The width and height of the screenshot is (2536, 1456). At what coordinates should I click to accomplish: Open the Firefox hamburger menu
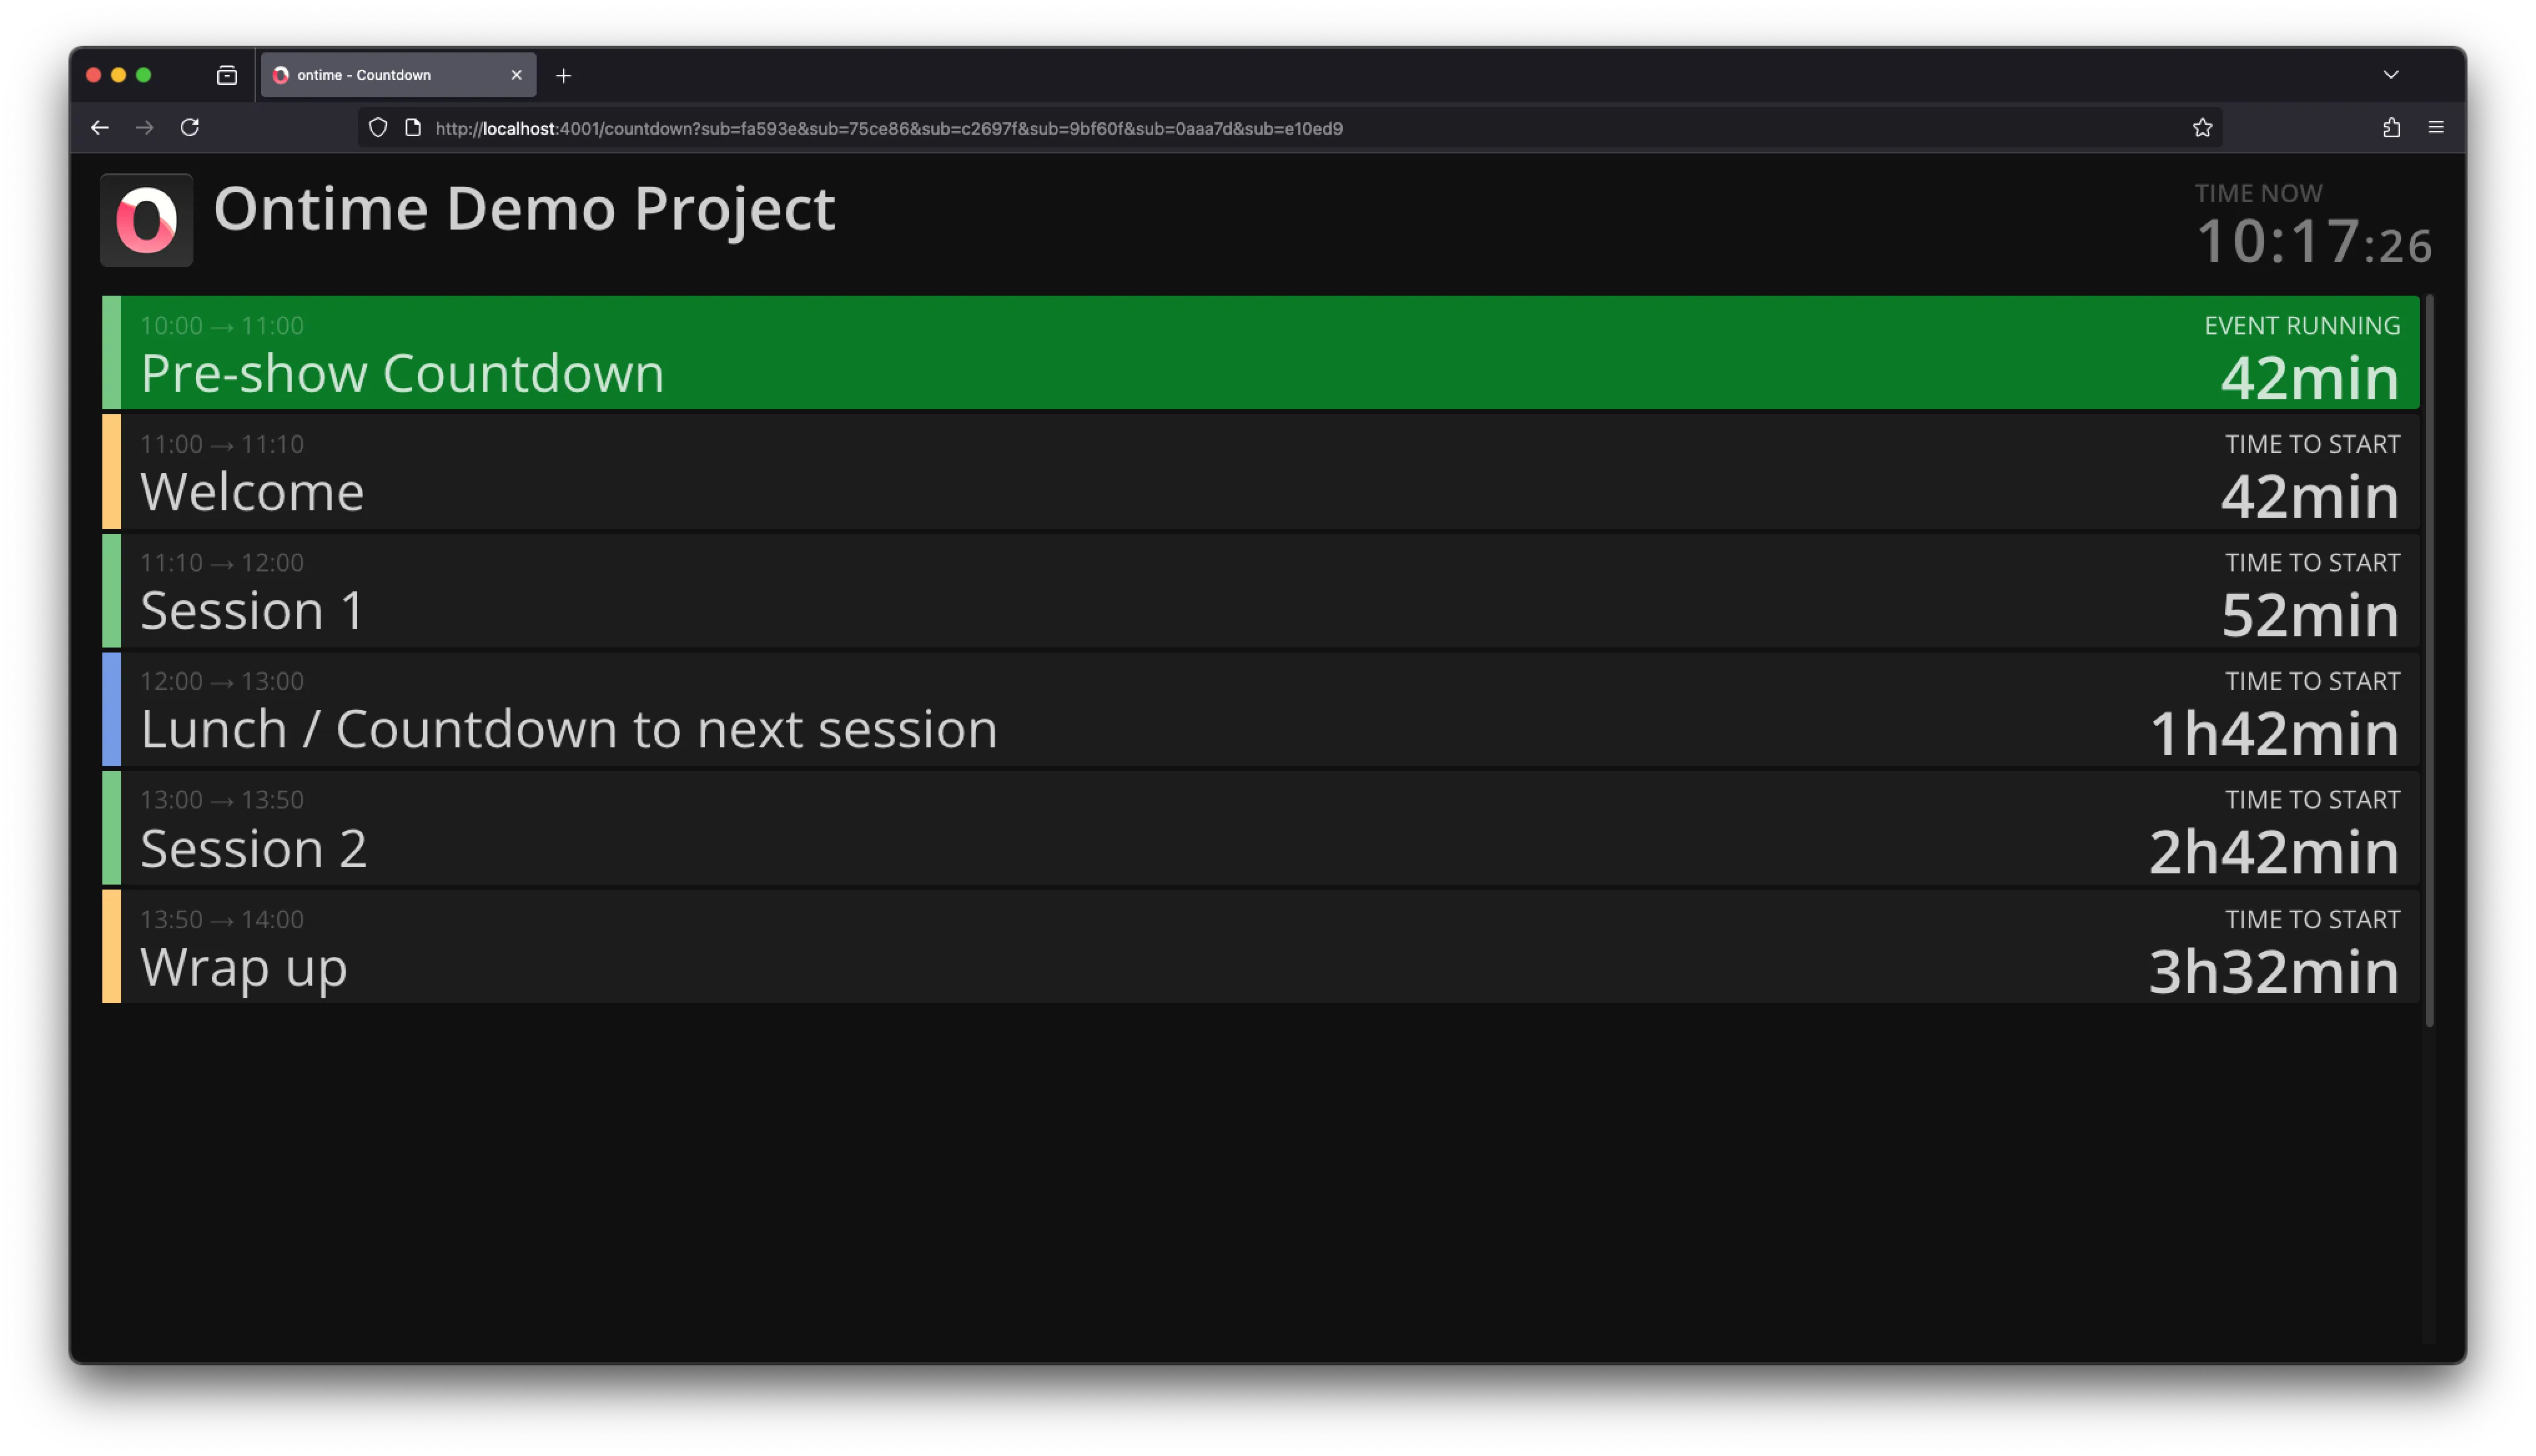coord(2436,128)
